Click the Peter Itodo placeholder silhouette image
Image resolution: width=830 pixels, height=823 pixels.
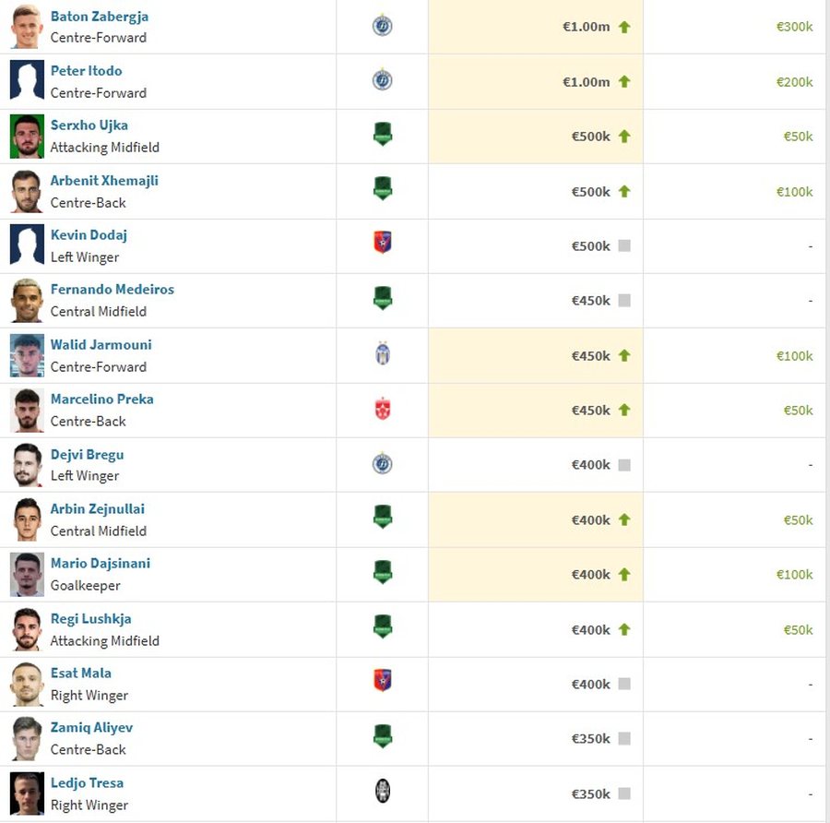[x=27, y=80]
